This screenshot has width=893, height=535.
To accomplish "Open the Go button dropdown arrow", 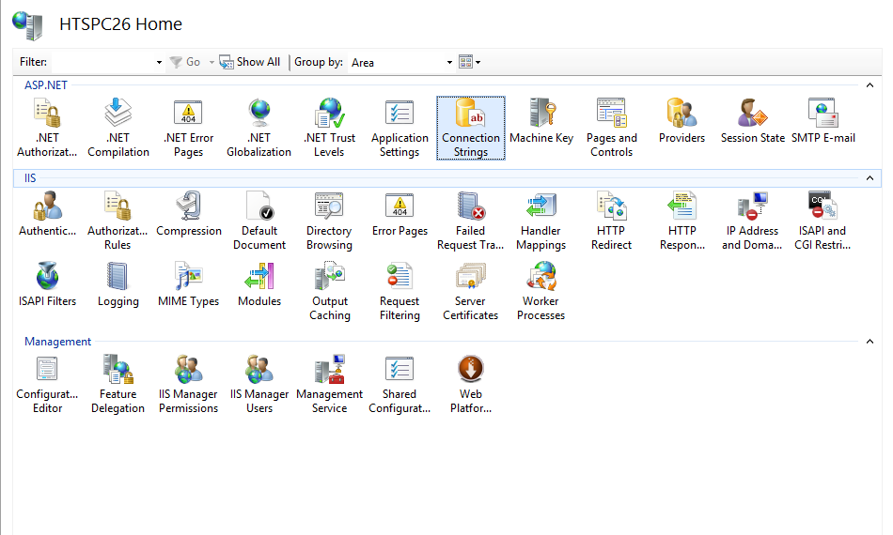I will point(211,62).
